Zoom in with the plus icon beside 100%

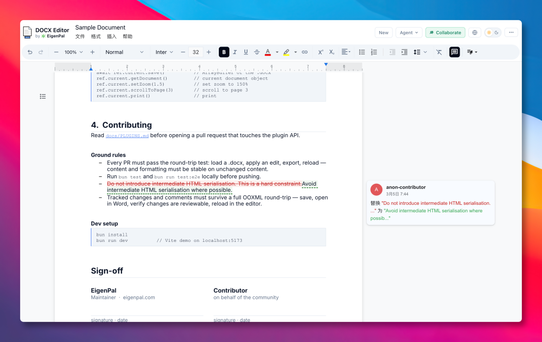tap(92, 52)
